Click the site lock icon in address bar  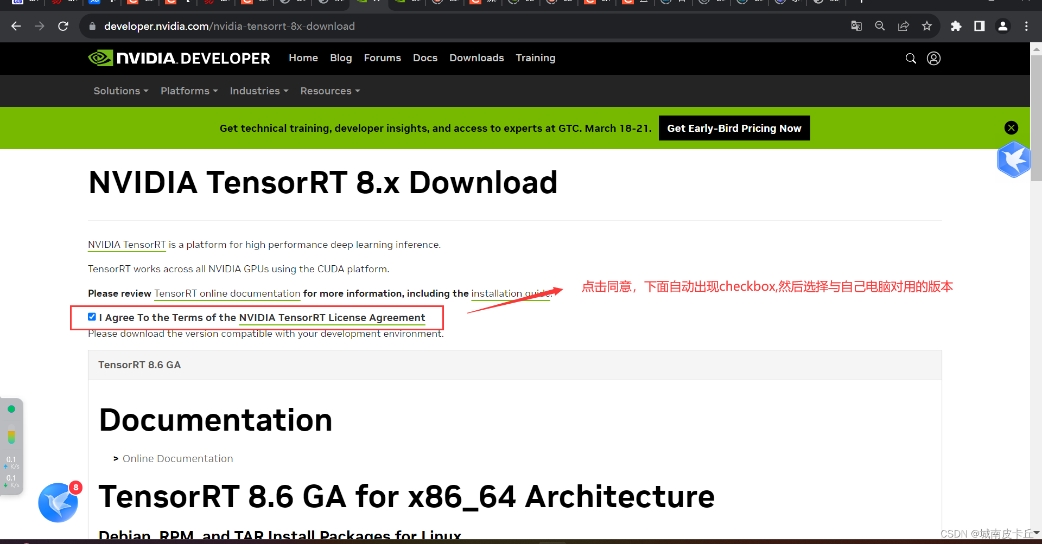92,26
